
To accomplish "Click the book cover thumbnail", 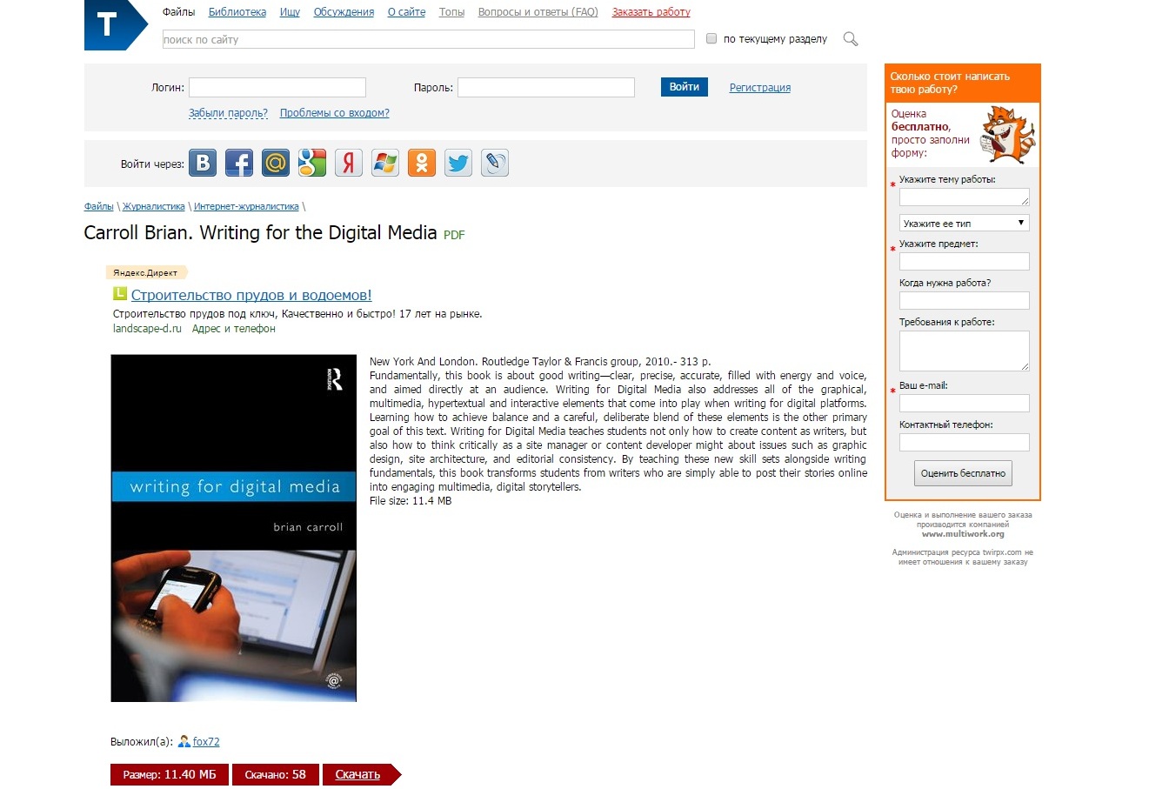I will point(233,527).
